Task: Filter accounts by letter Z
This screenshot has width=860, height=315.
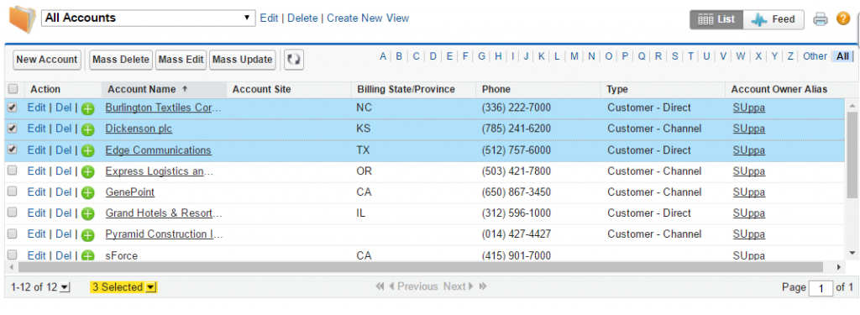Action: tap(790, 56)
